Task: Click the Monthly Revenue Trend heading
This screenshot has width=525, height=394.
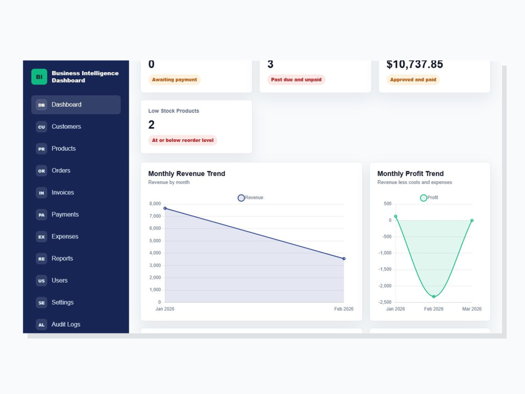Action: [186, 173]
